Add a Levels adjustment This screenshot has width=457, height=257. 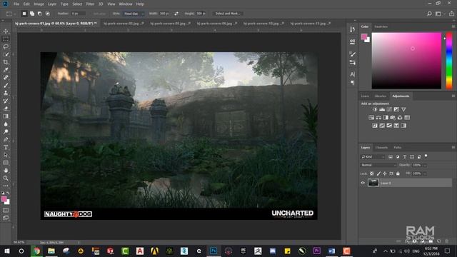coord(382,109)
